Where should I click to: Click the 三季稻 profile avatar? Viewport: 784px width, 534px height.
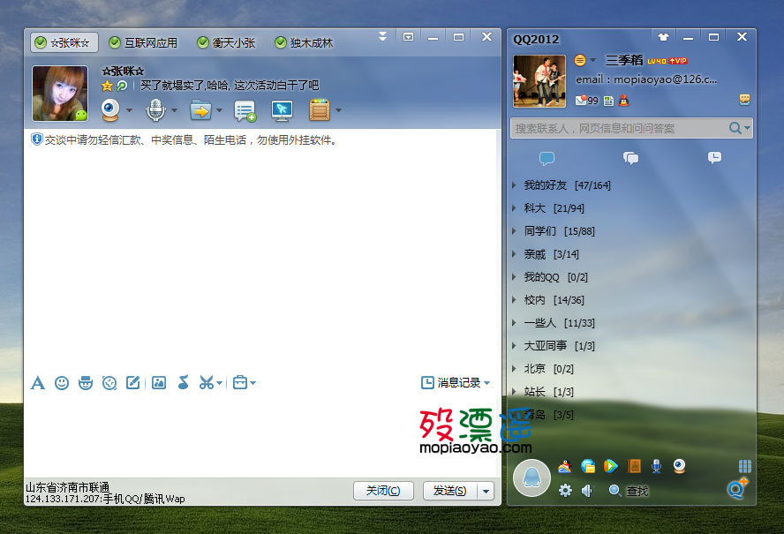[539, 81]
